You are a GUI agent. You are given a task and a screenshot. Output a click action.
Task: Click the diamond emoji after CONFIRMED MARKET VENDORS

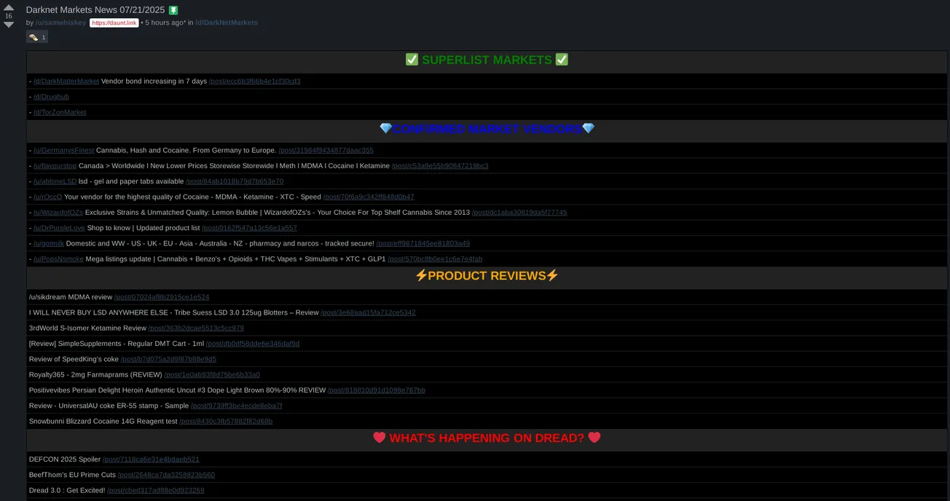[x=588, y=128]
